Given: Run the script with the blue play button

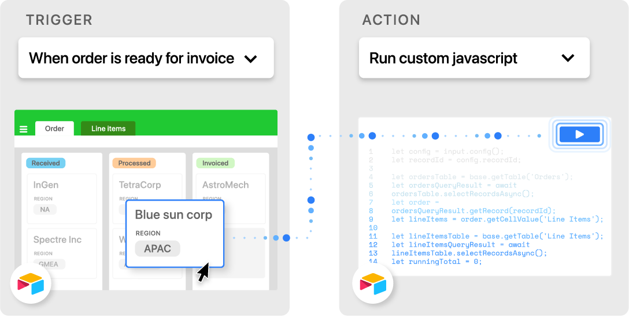Looking at the screenshot, I should coord(580,134).
